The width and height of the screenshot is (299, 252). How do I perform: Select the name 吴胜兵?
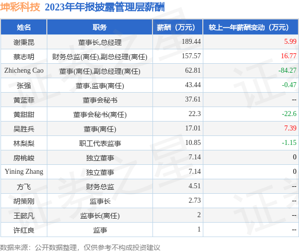pyautogui.click(x=24, y=129)
